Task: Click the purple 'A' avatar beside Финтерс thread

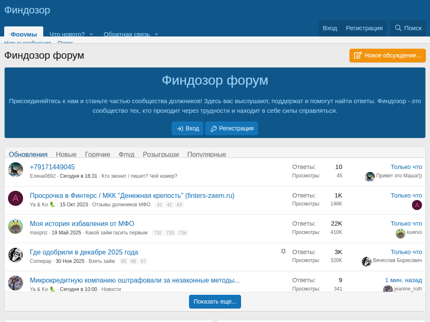Action: click(x=16, y=198)
